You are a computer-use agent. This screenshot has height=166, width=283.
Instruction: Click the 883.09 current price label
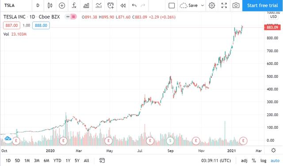click(272, 27)
